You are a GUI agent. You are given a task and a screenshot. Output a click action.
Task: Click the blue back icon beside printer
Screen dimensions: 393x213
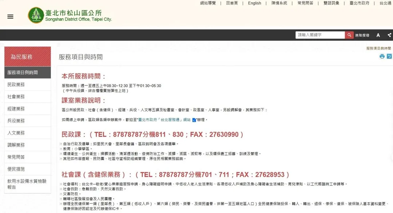[389, 56]
